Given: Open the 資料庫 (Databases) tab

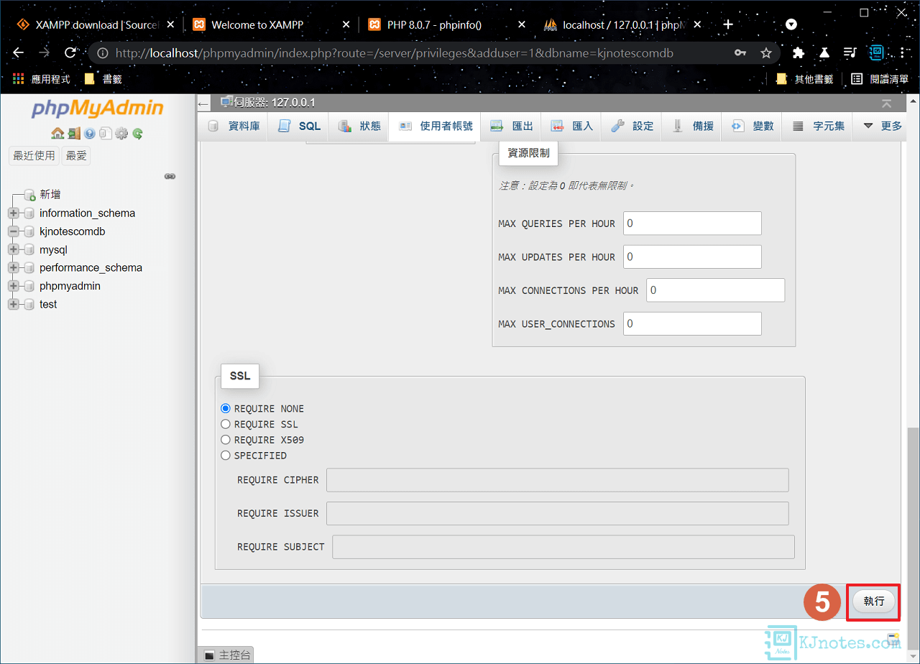Looking at the screenshot, I should click(x=234, y=126).
